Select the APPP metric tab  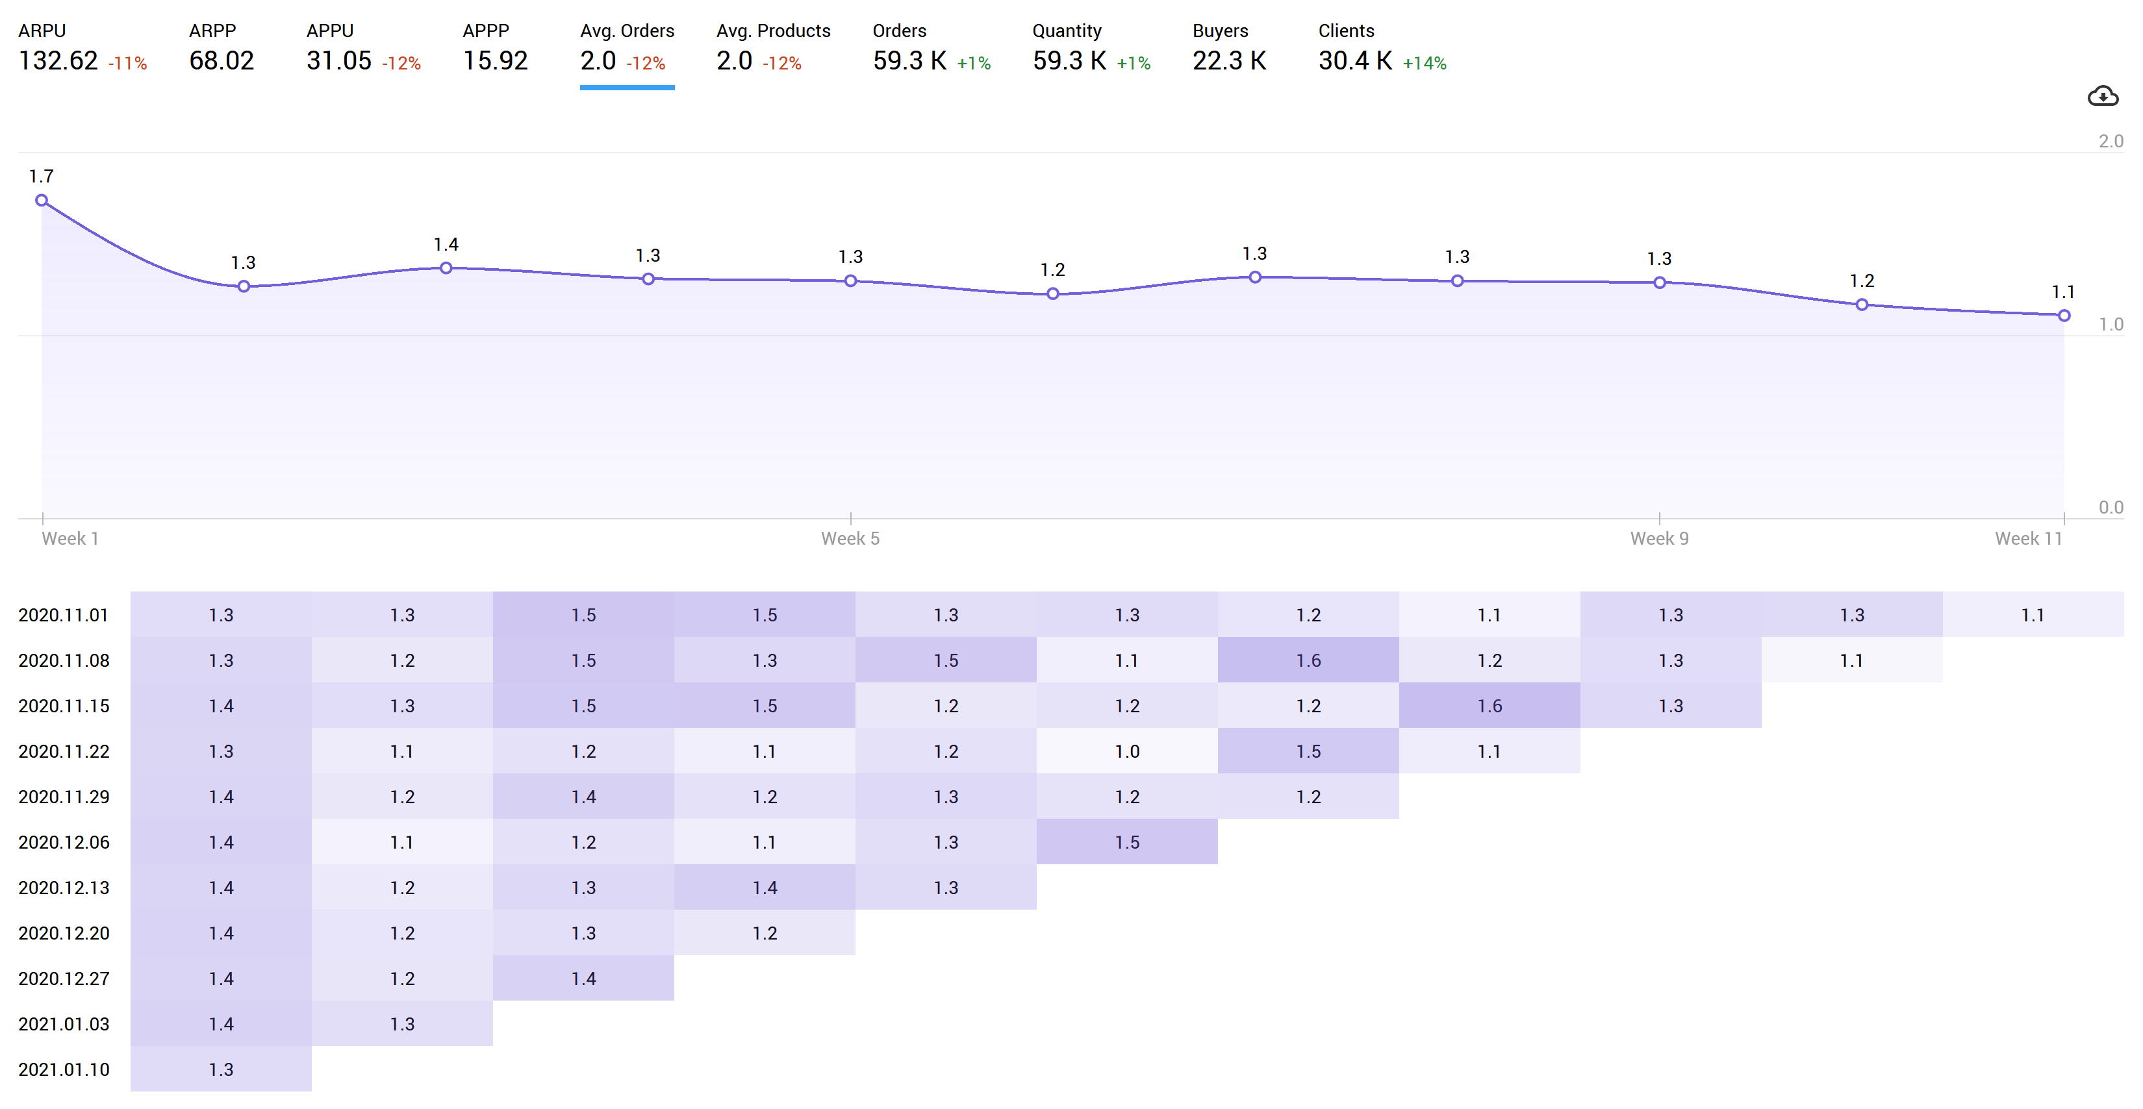(x=495, y=48)
